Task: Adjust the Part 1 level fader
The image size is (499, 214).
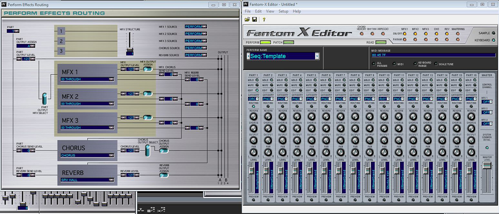Action: 251,171
